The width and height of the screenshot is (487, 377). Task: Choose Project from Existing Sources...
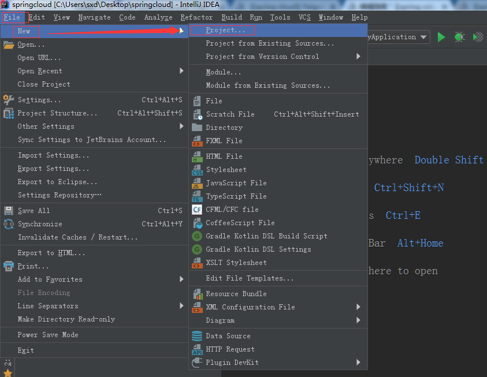[x=278, y=43]
